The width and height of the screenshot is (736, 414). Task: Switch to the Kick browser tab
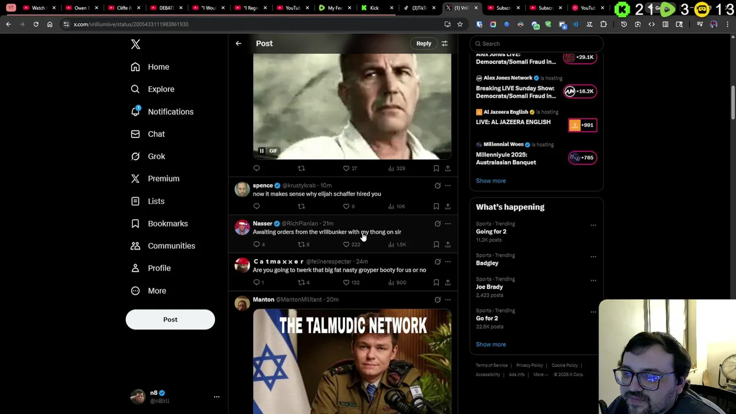click(x=374, y=8)
